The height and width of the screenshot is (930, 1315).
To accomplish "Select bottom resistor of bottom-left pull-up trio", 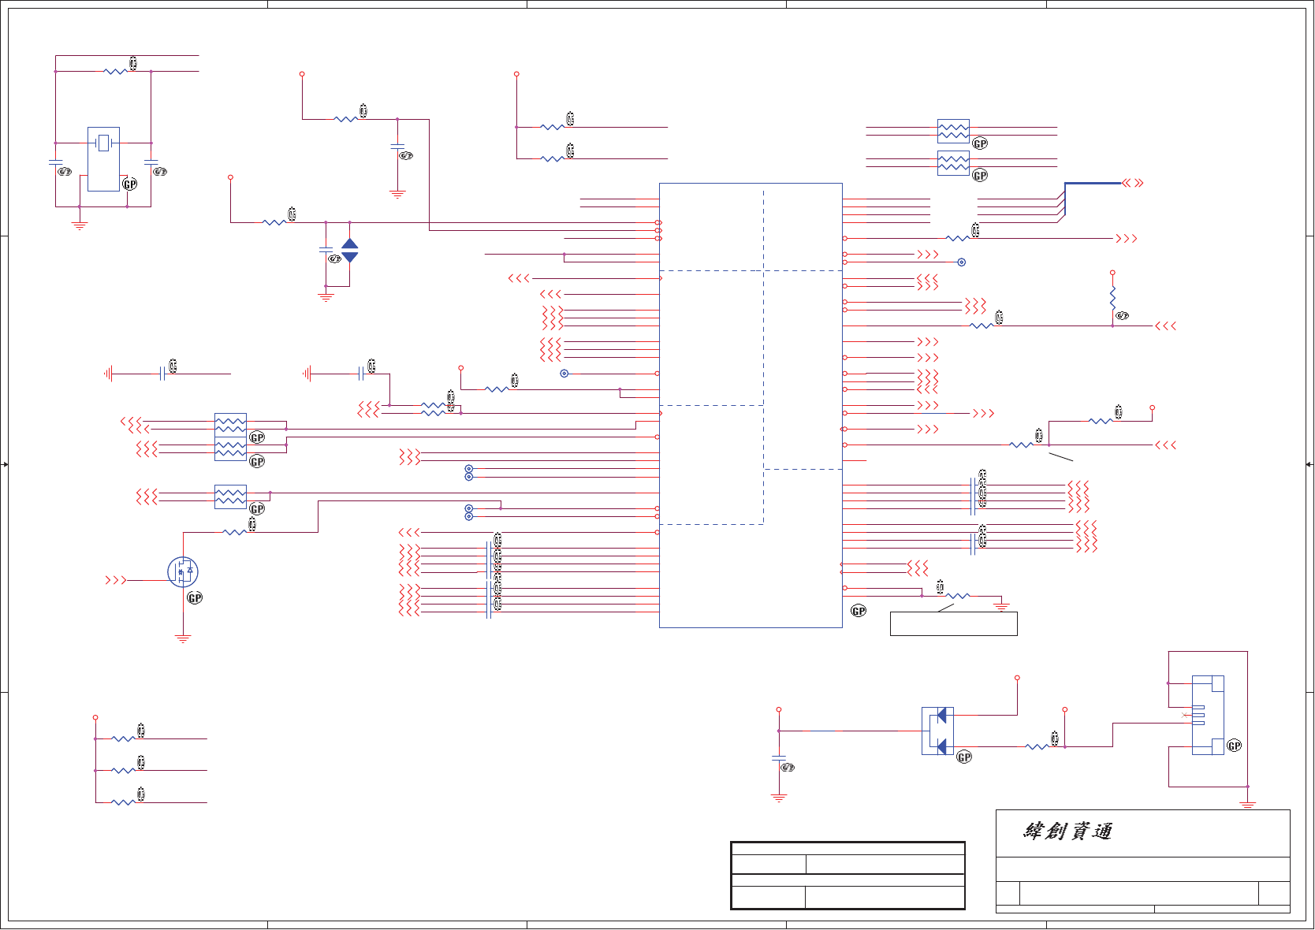I will (123, 802).
